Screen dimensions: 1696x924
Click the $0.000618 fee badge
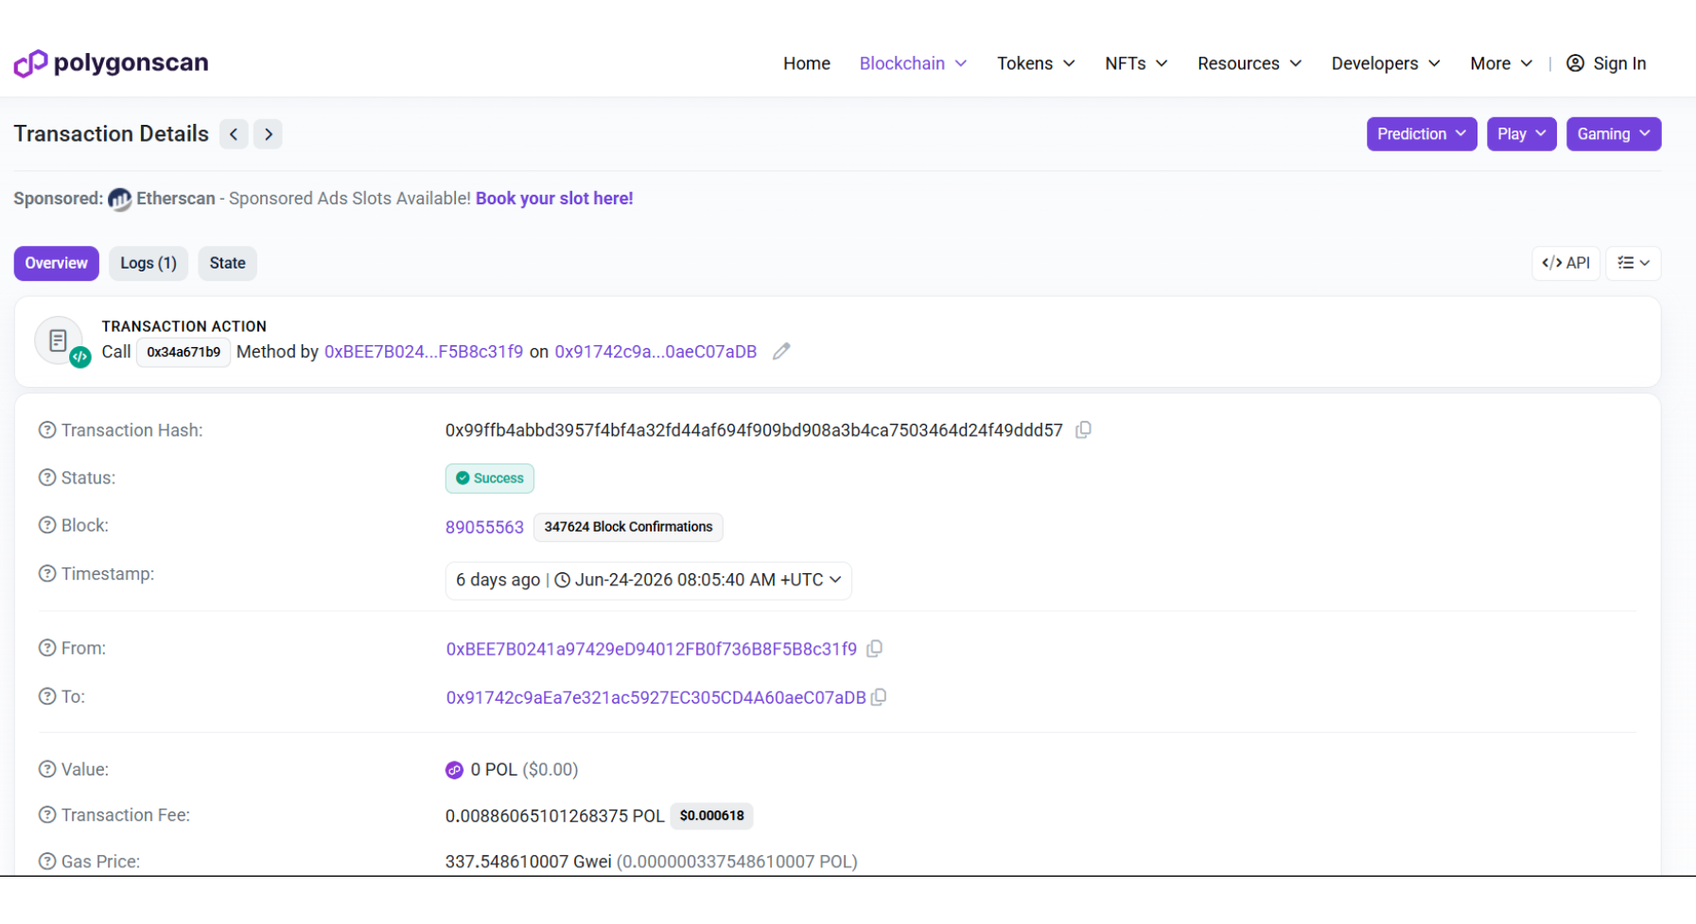click(711, 815)
